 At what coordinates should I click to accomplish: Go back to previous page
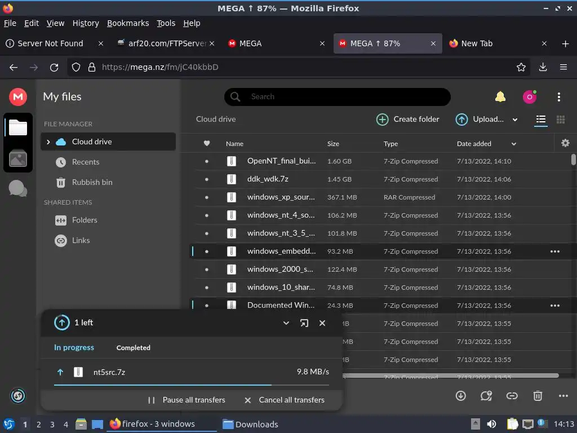tap(14, 68)
